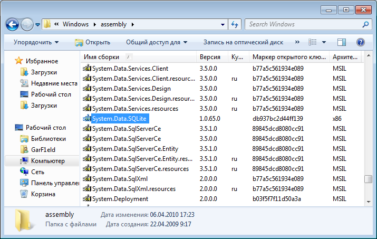Click the vertical scrollbar thumb

369,179
